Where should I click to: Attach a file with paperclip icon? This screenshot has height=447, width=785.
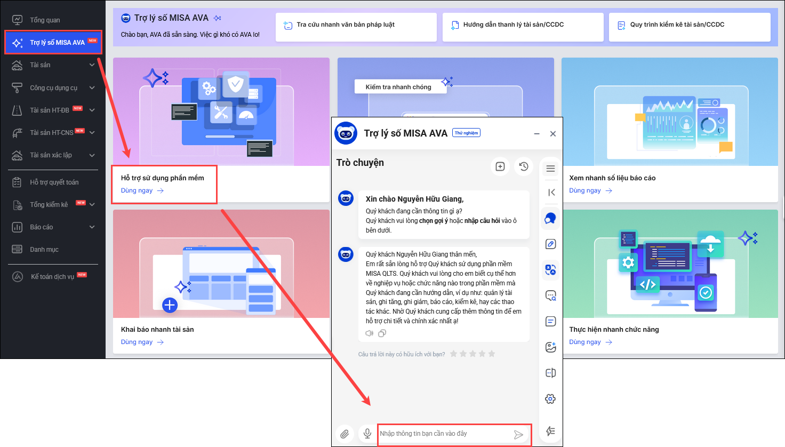[345, 434]
